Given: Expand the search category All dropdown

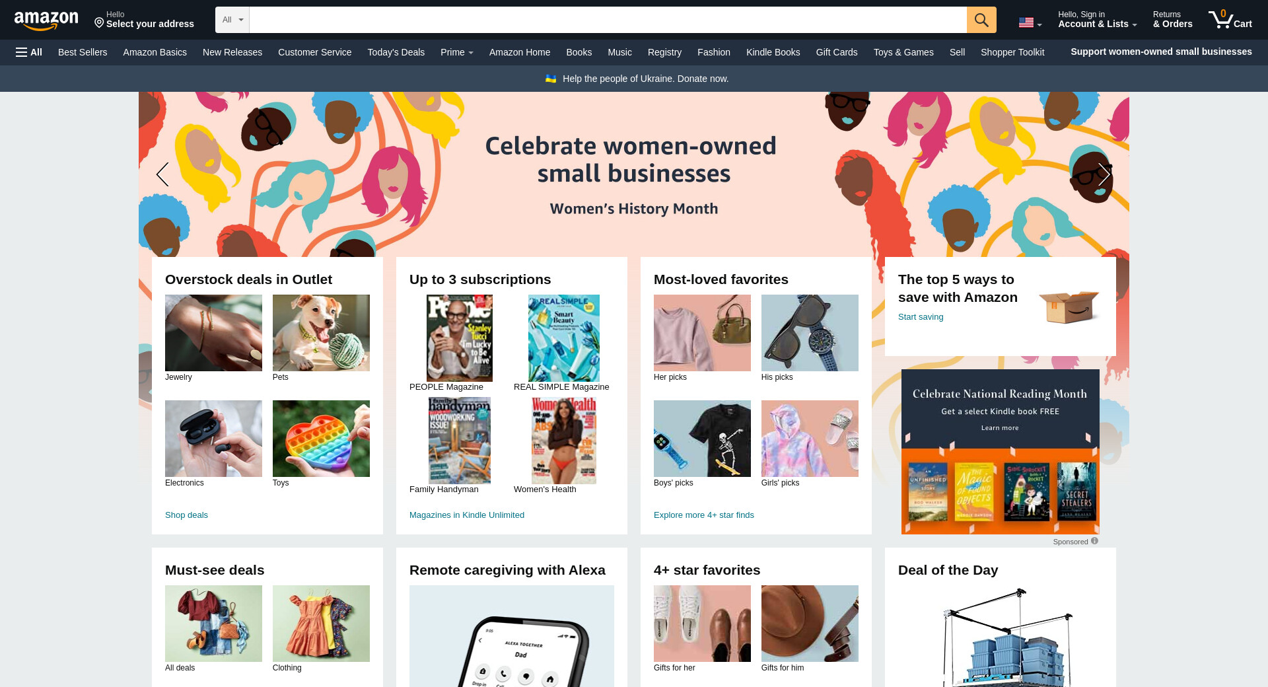Looking at the screenshot, I should coord(232,20).
